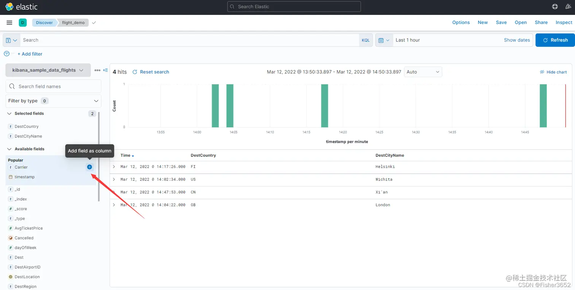This screenshot has width=575, height=290.
Task: Click Show dates link
Action: coord(517,40)
